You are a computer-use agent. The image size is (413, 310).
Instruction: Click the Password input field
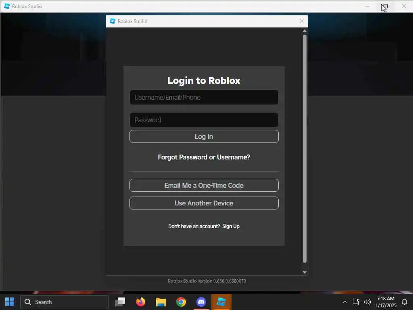tap(204, 120)
